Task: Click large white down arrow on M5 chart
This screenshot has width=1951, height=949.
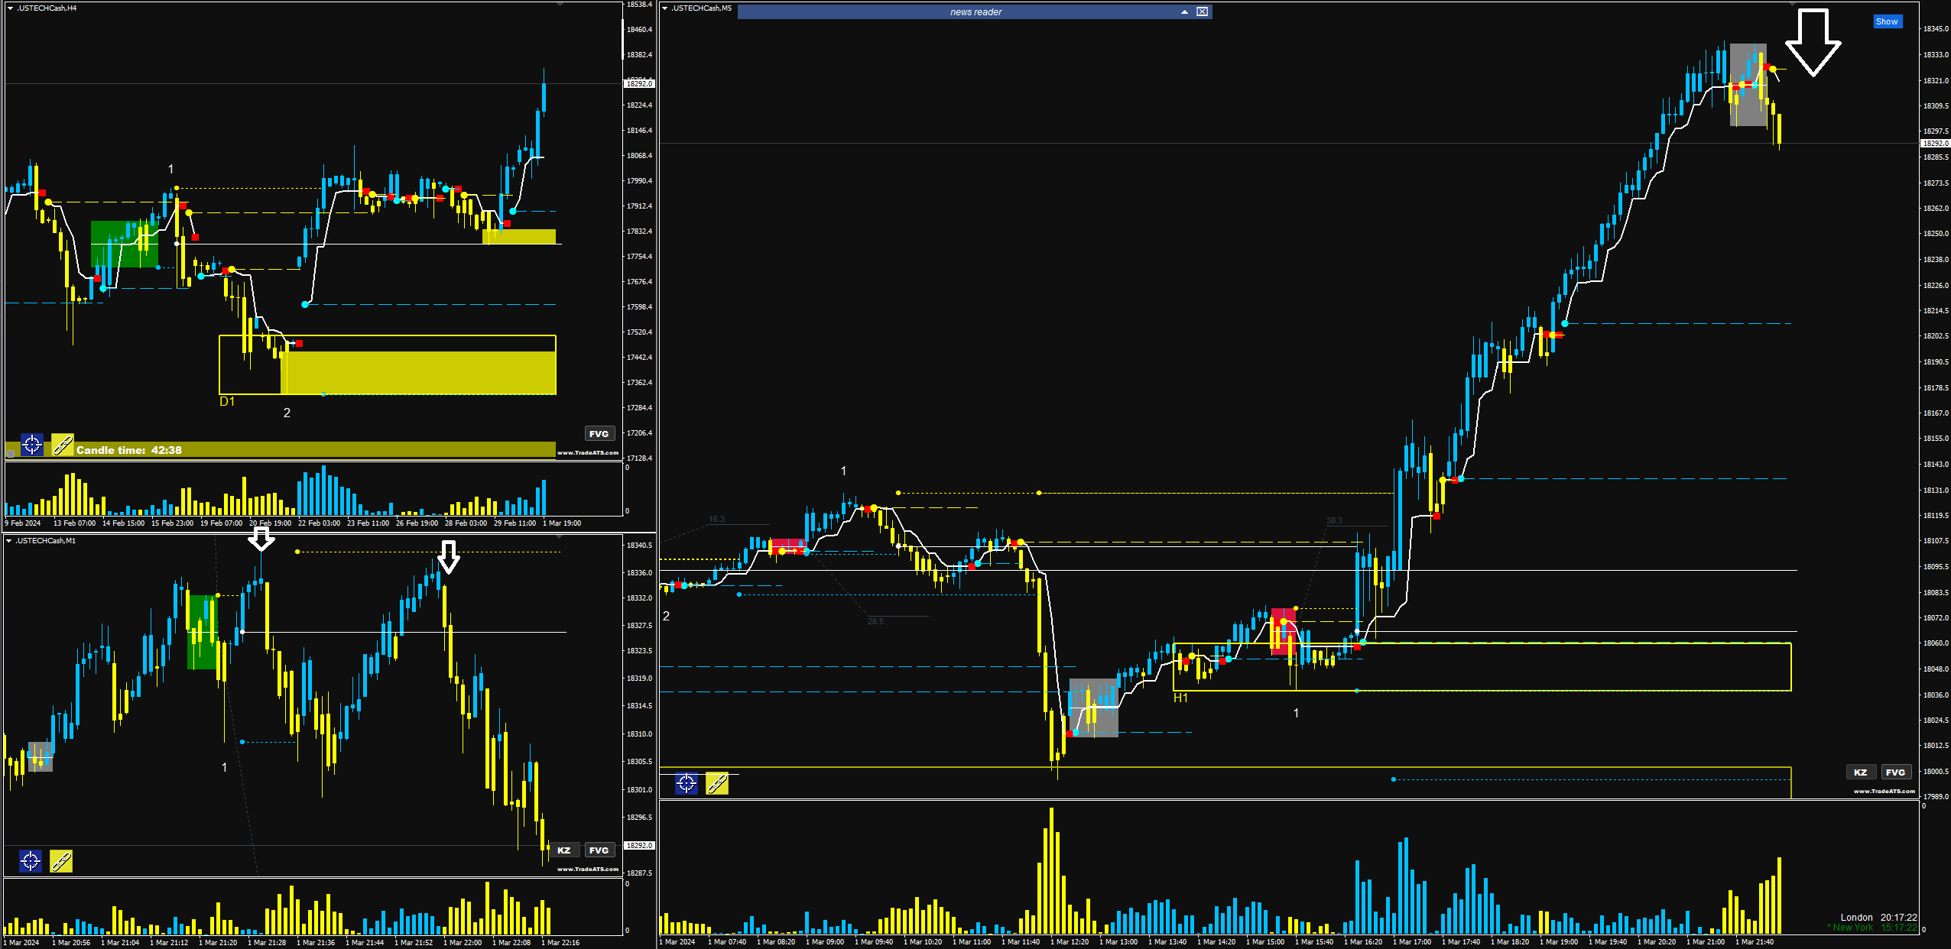Action: (1812, 42)
